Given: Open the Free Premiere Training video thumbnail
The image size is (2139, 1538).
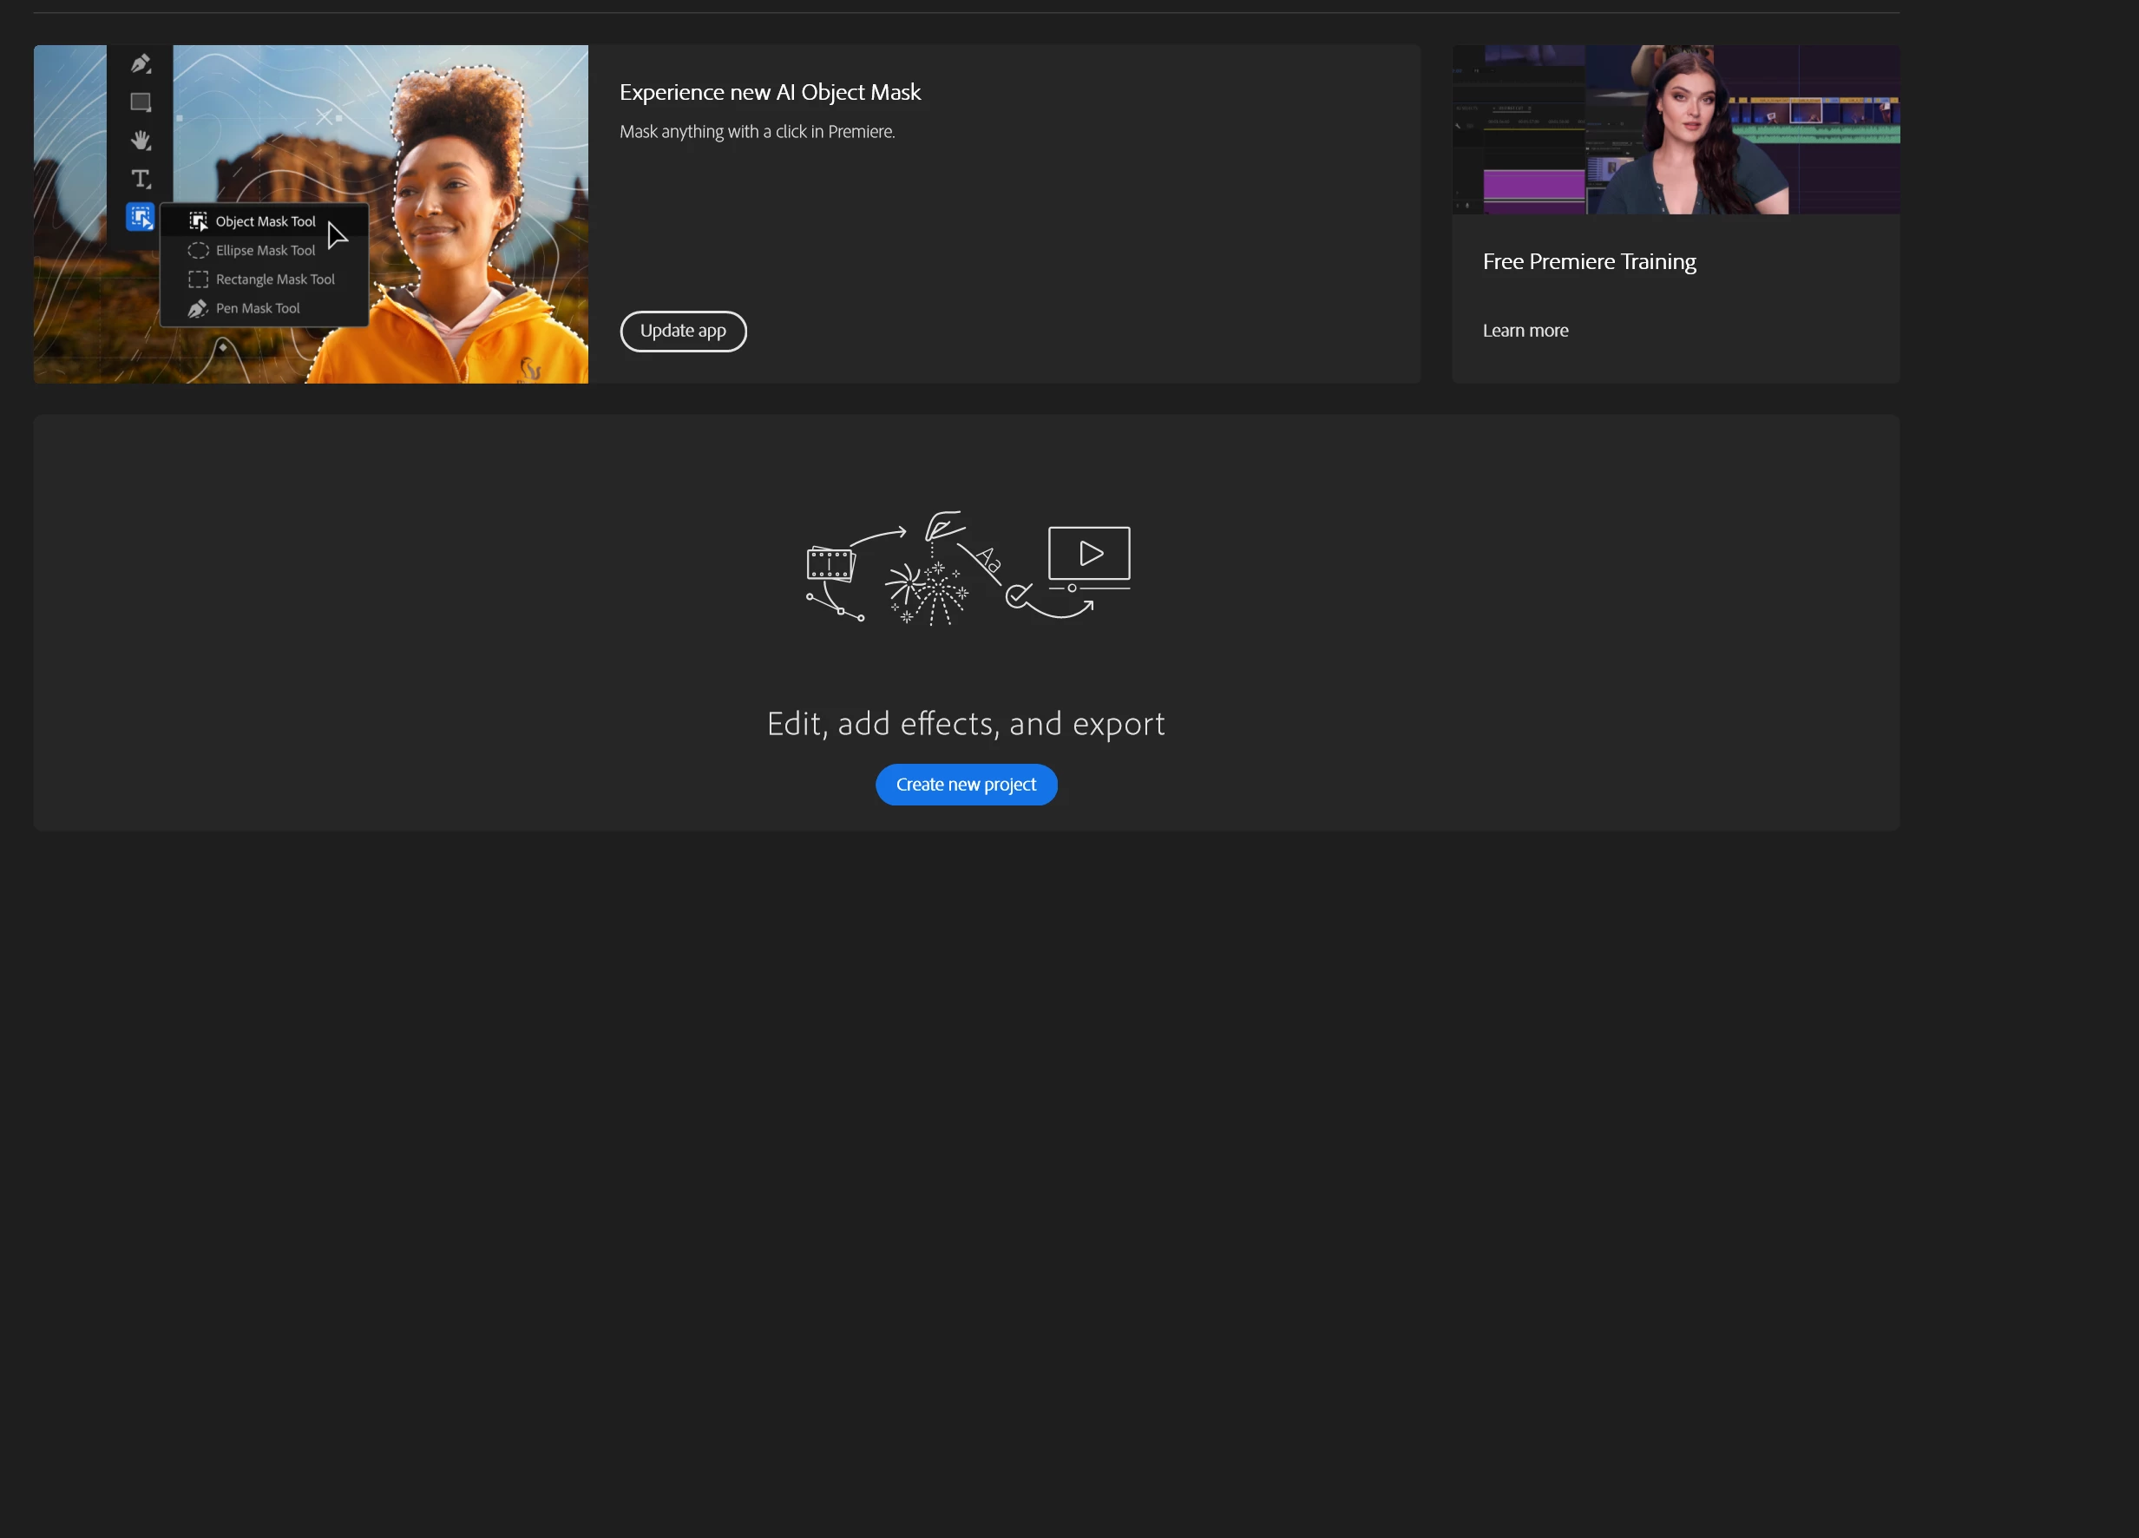Looking at the screenshot, I should (1675, 129).
